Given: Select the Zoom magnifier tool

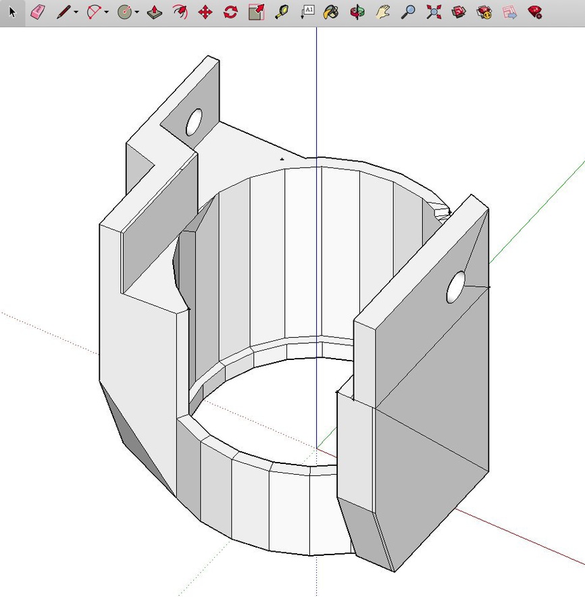Looking at the screenshot, I should tap(408, 12).
